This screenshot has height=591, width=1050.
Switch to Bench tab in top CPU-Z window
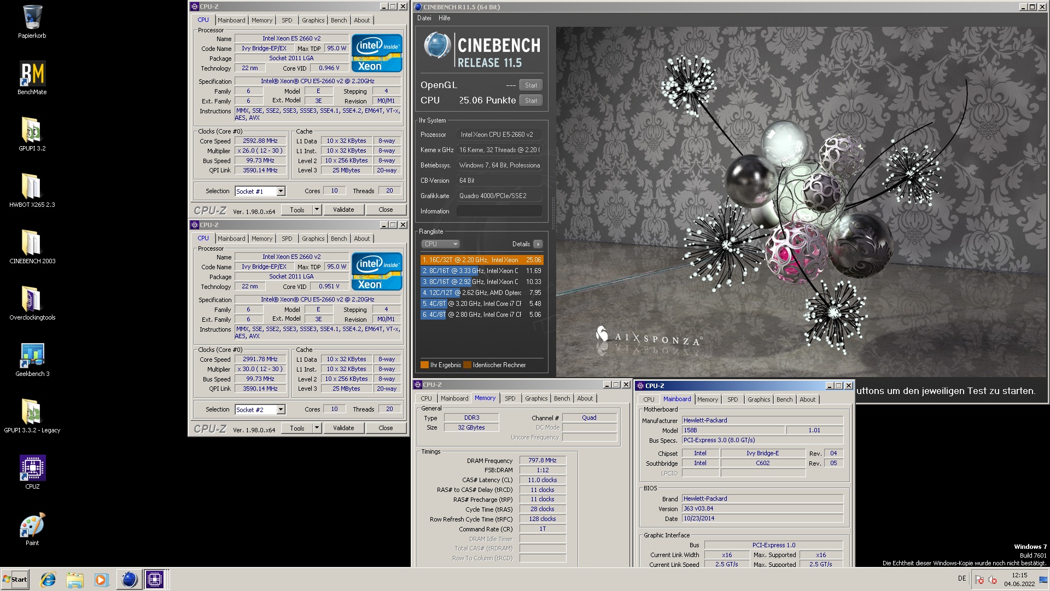click(339, 20)
